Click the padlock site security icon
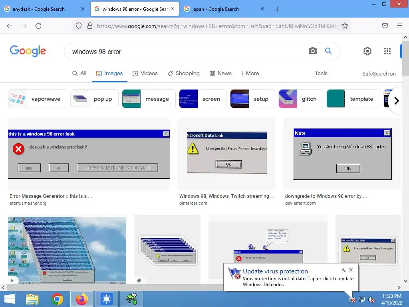 pos(90,26)
